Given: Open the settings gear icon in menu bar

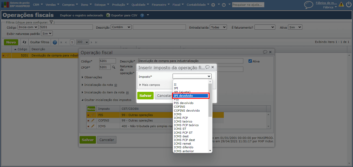Looking at the screenshot, I should coord(213,5).
